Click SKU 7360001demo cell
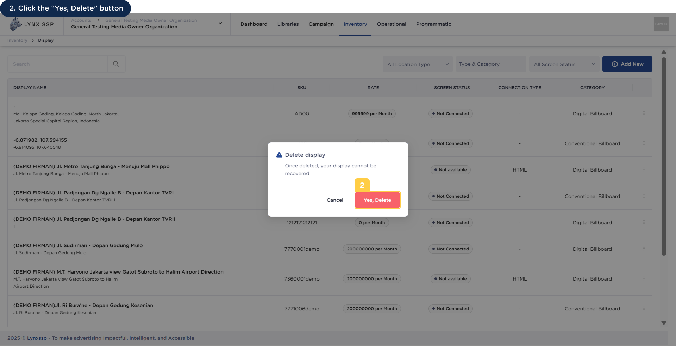Viewport: 676px width, 346px height. pos(302,279)
